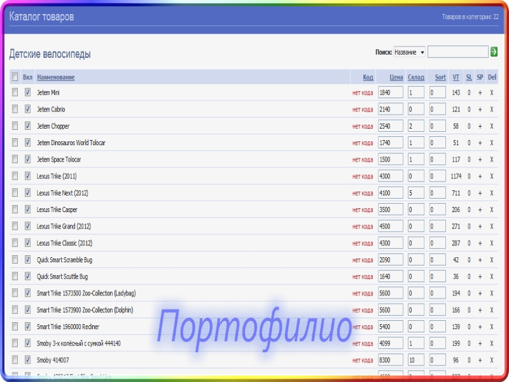Edit price 4100 for Lexus Trike Next
509x382 pixels.
(x=391, y=193)
